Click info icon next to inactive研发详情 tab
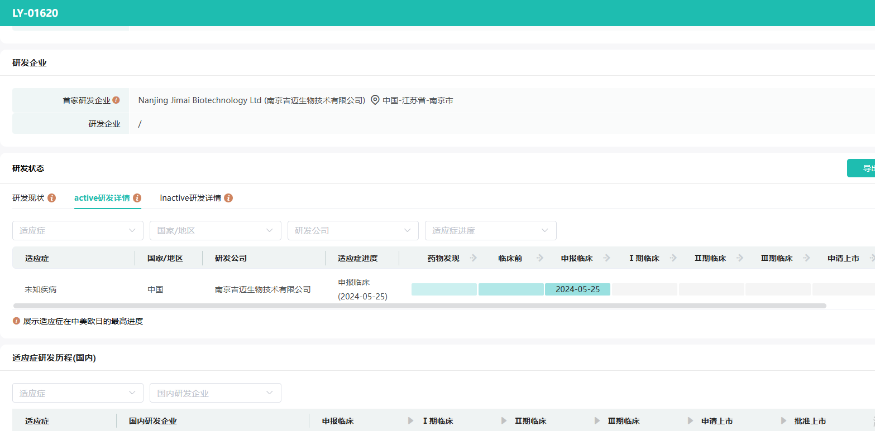This screenshot has height=431, width=875. [x=228, y=198]
